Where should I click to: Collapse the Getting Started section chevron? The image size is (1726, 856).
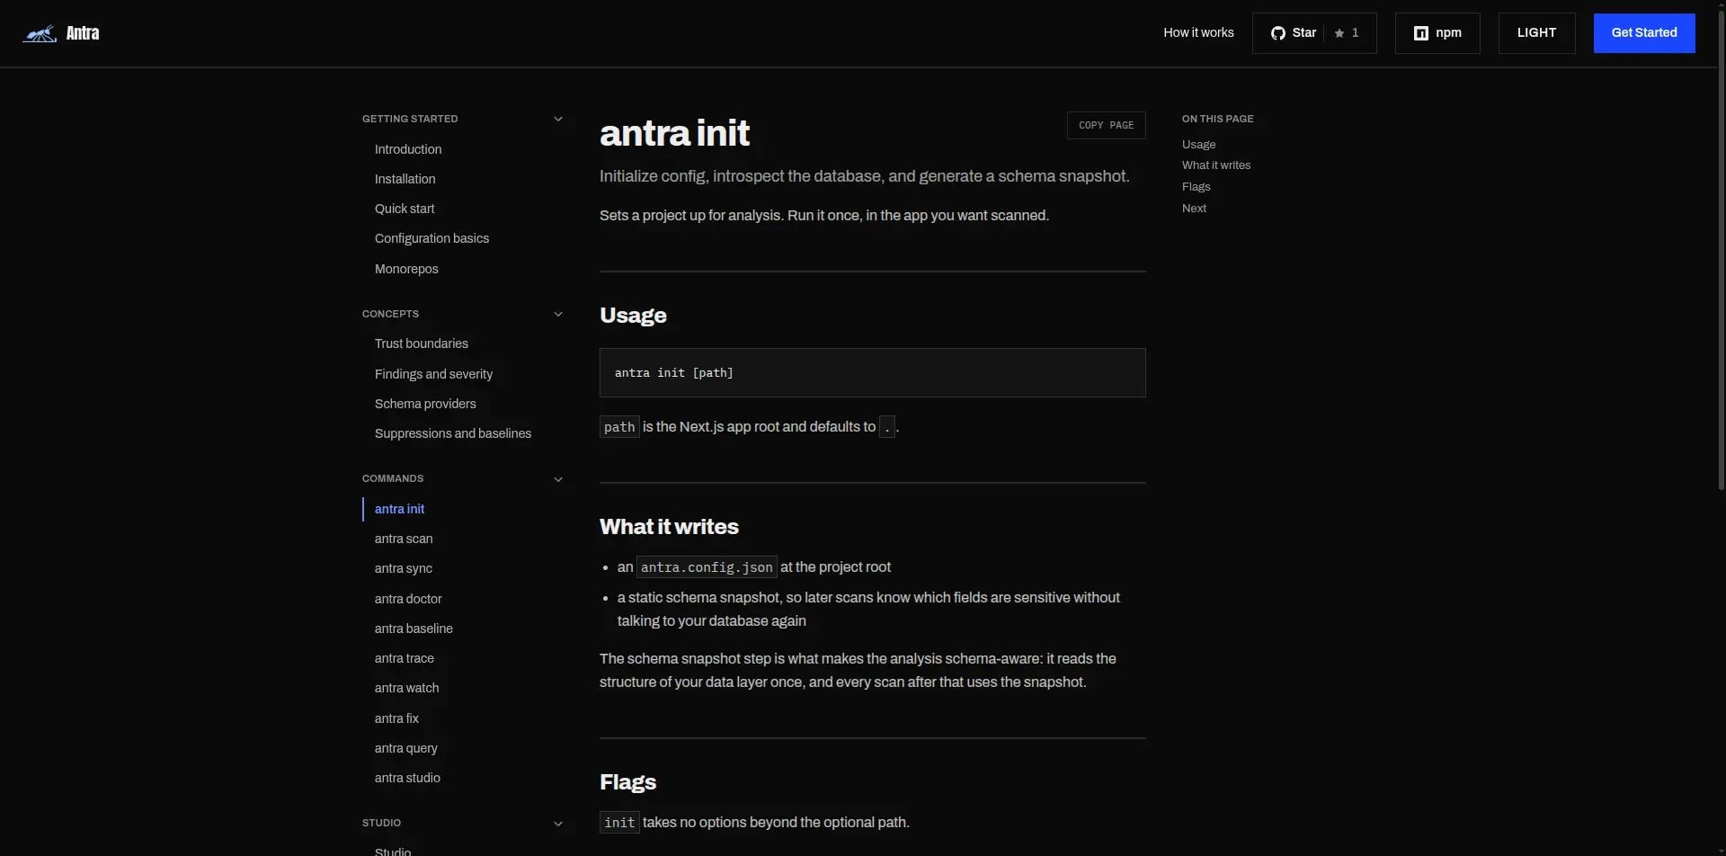click(558, 119)
